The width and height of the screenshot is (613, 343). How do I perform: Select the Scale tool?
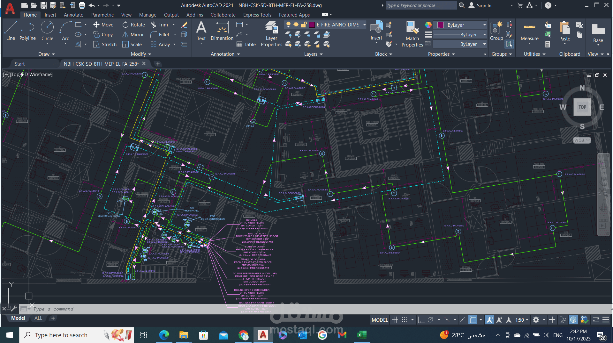pos(132,44)
